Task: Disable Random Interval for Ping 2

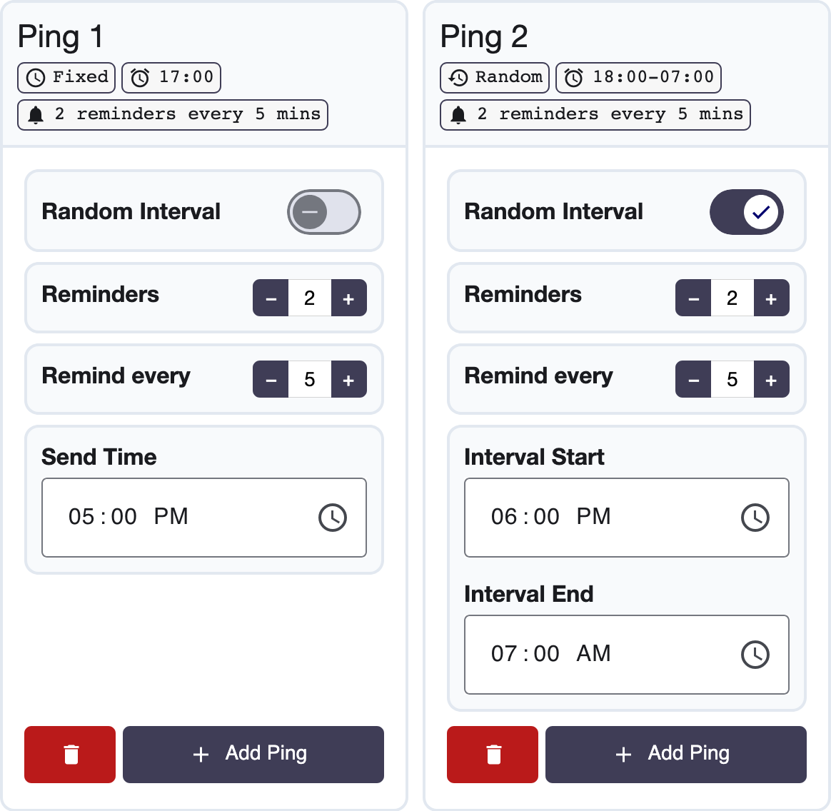Action: [747, 212]
